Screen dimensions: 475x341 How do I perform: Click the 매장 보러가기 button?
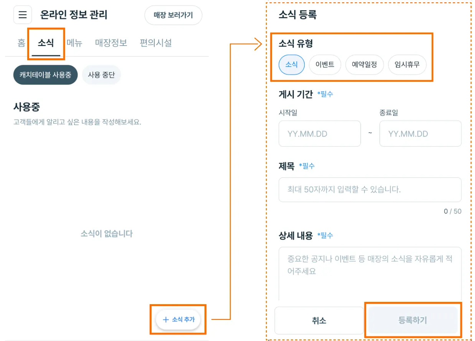[x=173, y=15]
